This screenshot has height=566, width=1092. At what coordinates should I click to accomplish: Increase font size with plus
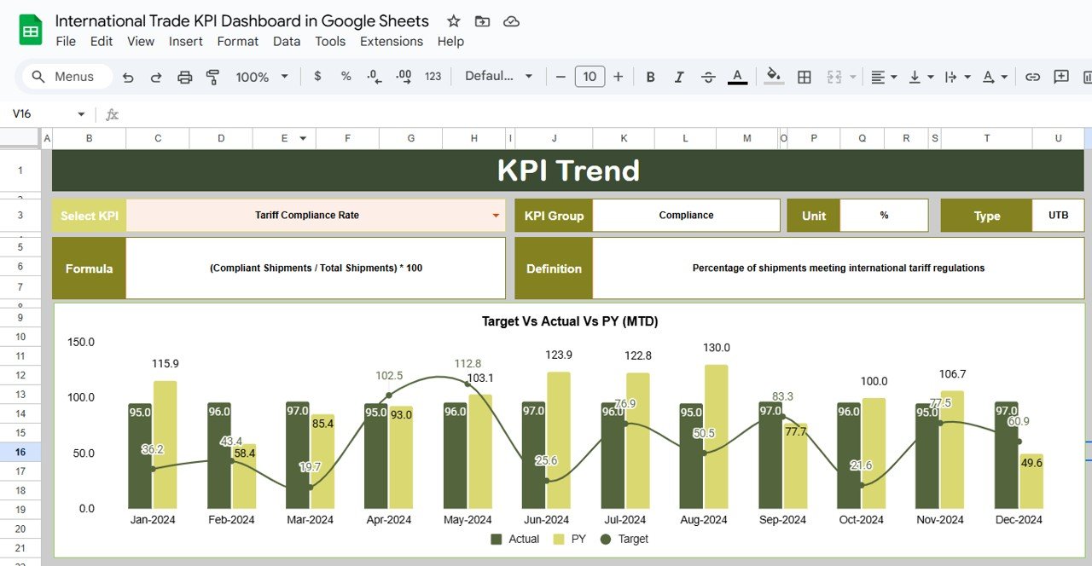[x=619, y=77]
